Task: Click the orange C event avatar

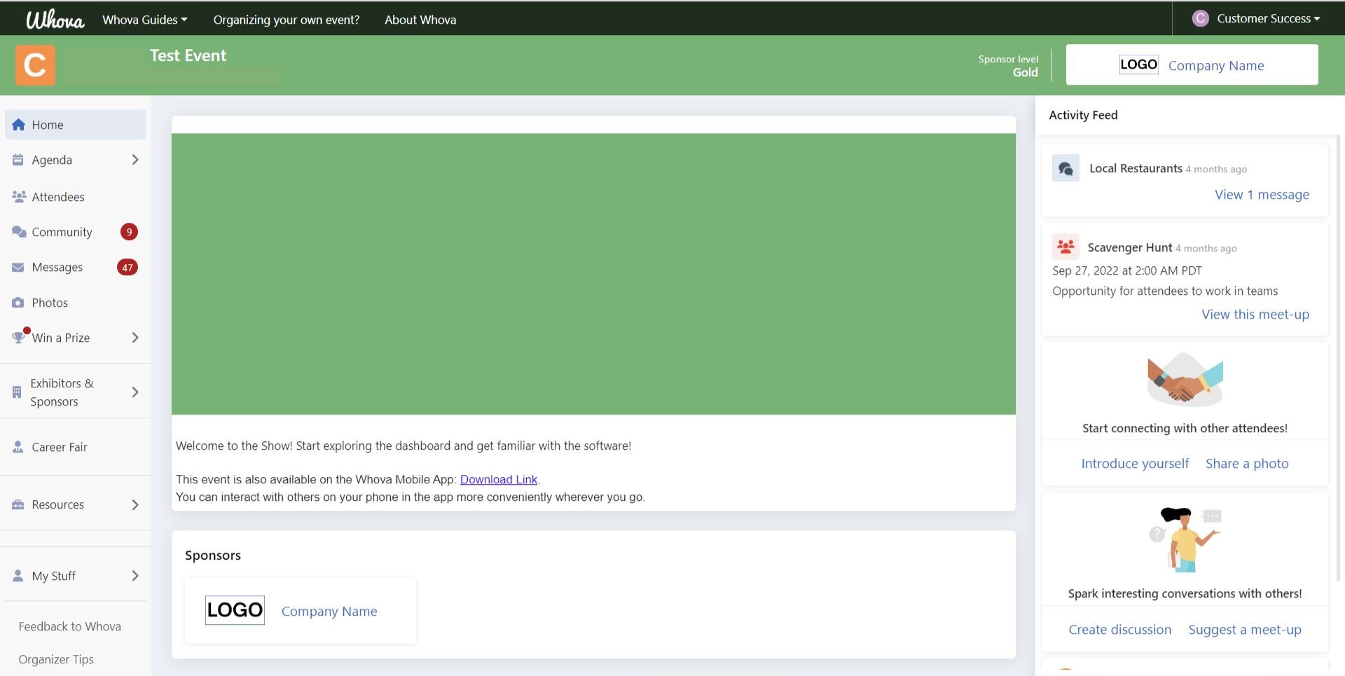Action: coord(35,65)
